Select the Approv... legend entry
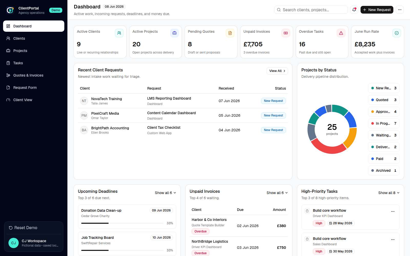410x256 pixels. pos(384,112)
